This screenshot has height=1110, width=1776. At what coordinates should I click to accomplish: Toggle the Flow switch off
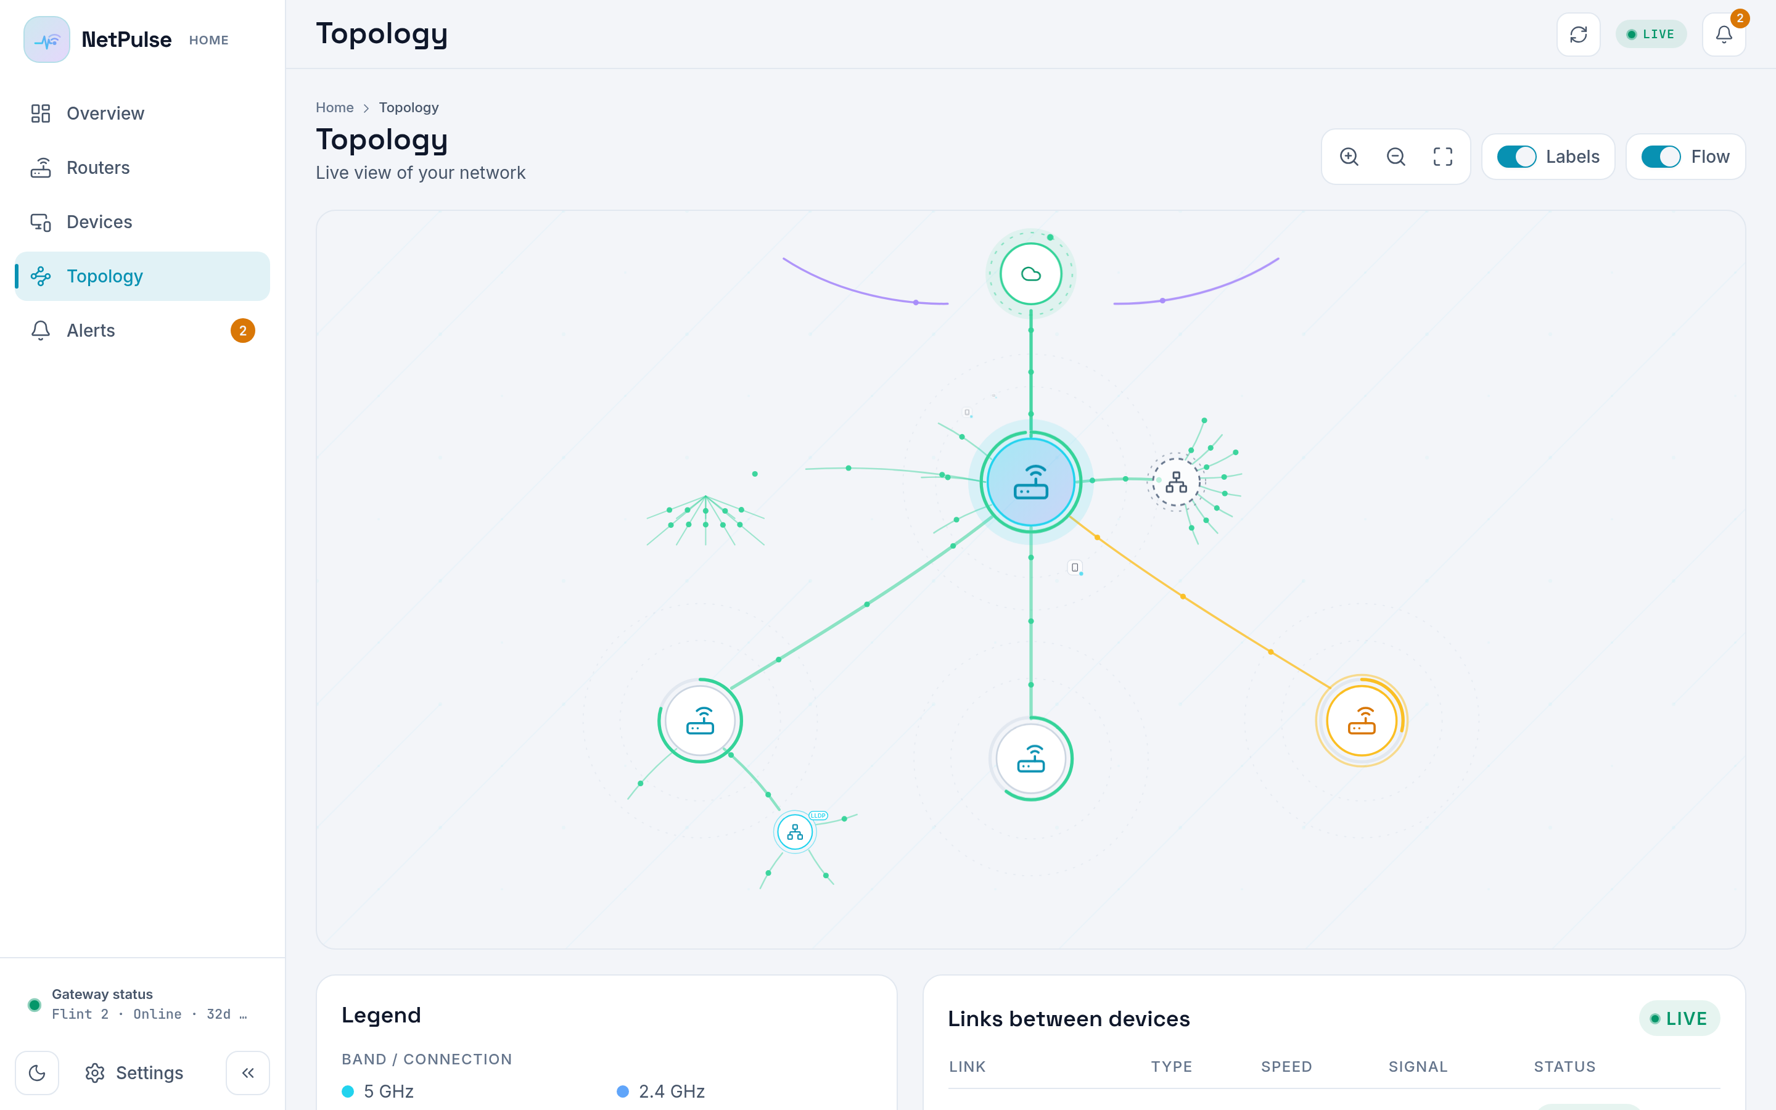tap(1661, 157)
